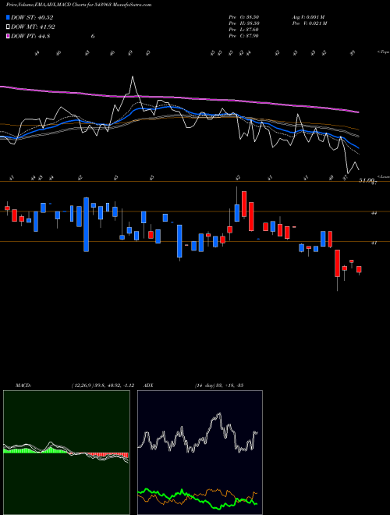Click the tallest blue candlestick body
Image resolution: width=390 pixels, height=515 pixels.
[87, 225]
